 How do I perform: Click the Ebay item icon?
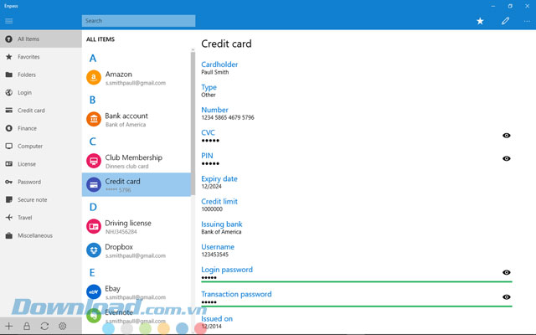[93, 292]
